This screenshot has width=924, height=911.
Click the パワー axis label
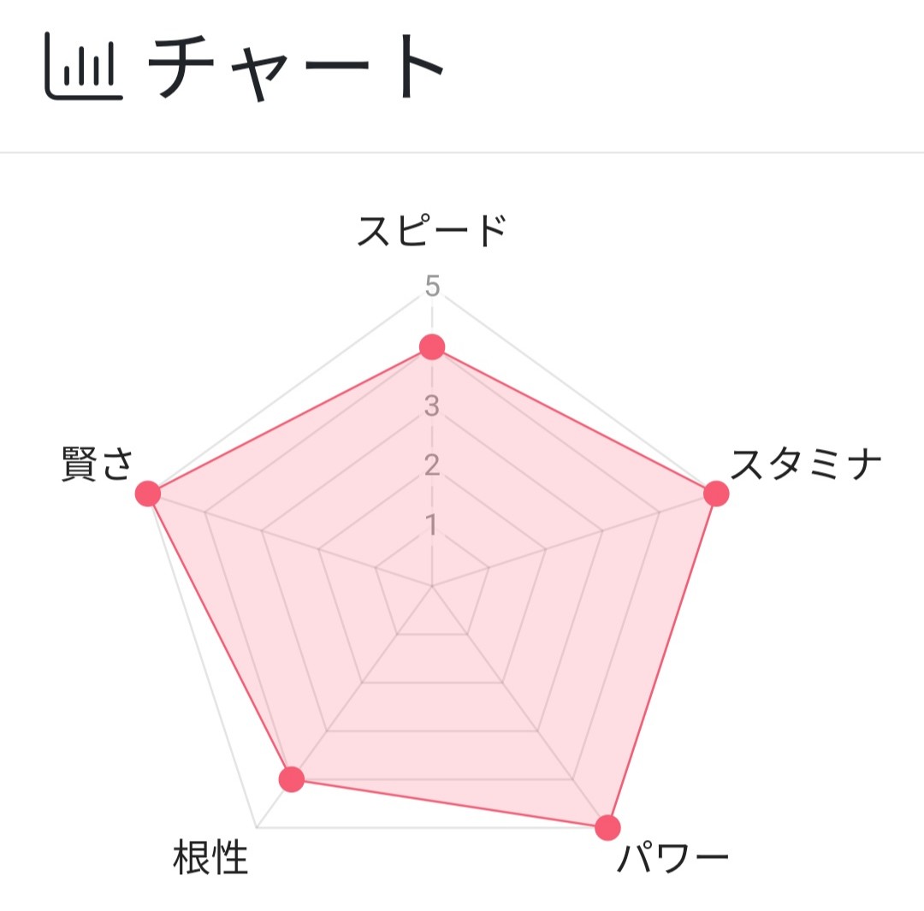click(672, 857)
